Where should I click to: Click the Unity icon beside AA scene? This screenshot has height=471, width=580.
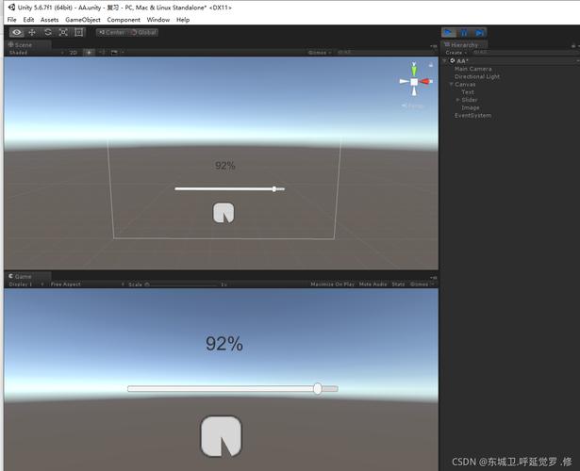tap(453, 61)
